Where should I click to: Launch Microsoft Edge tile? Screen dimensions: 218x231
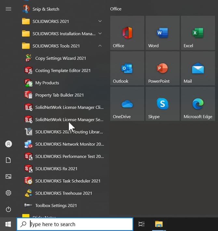(198, 104)
